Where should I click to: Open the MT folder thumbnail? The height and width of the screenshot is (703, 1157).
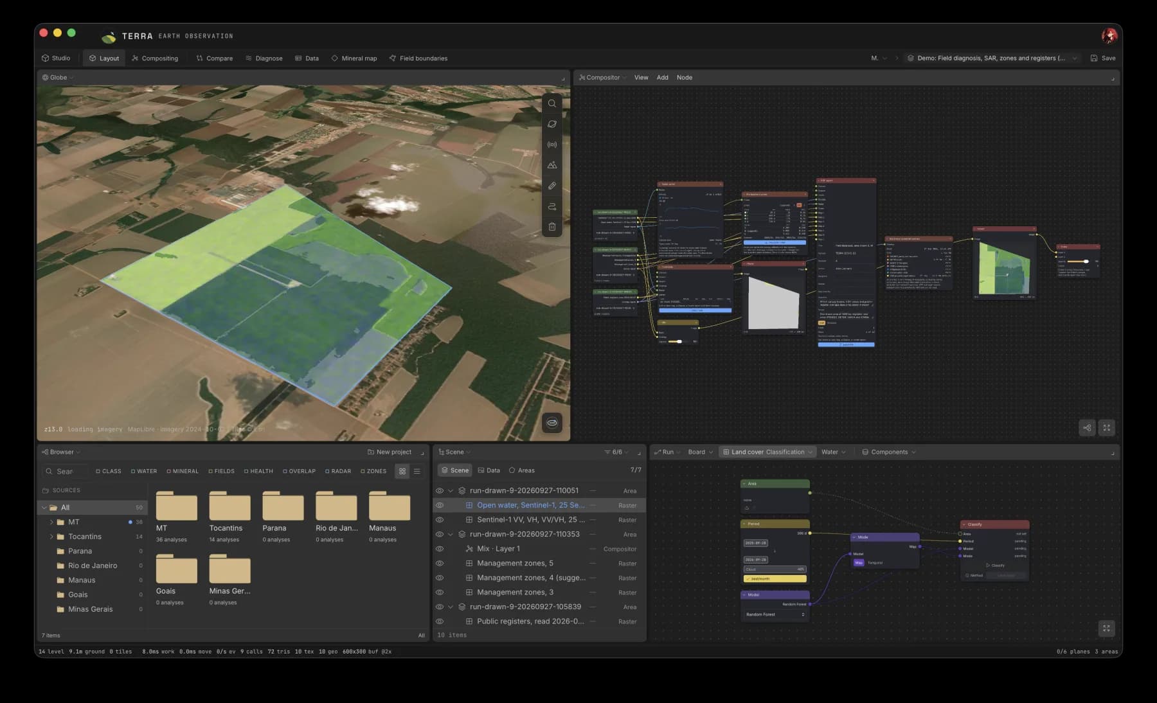(x=177, y=506)
